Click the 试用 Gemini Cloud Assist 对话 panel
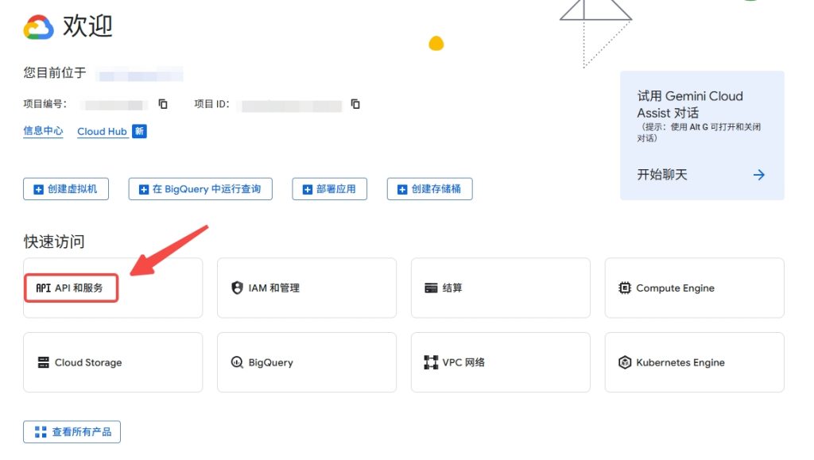 click(690, 104)
